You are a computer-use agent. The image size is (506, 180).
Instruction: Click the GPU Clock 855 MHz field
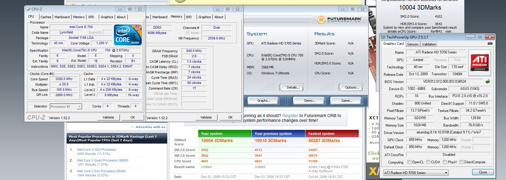(x=415, y=140)
